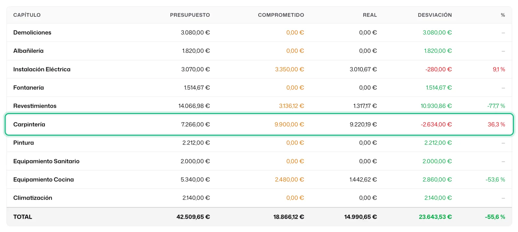Click Carpintería budget 7.266,00 €

(196, 125)
